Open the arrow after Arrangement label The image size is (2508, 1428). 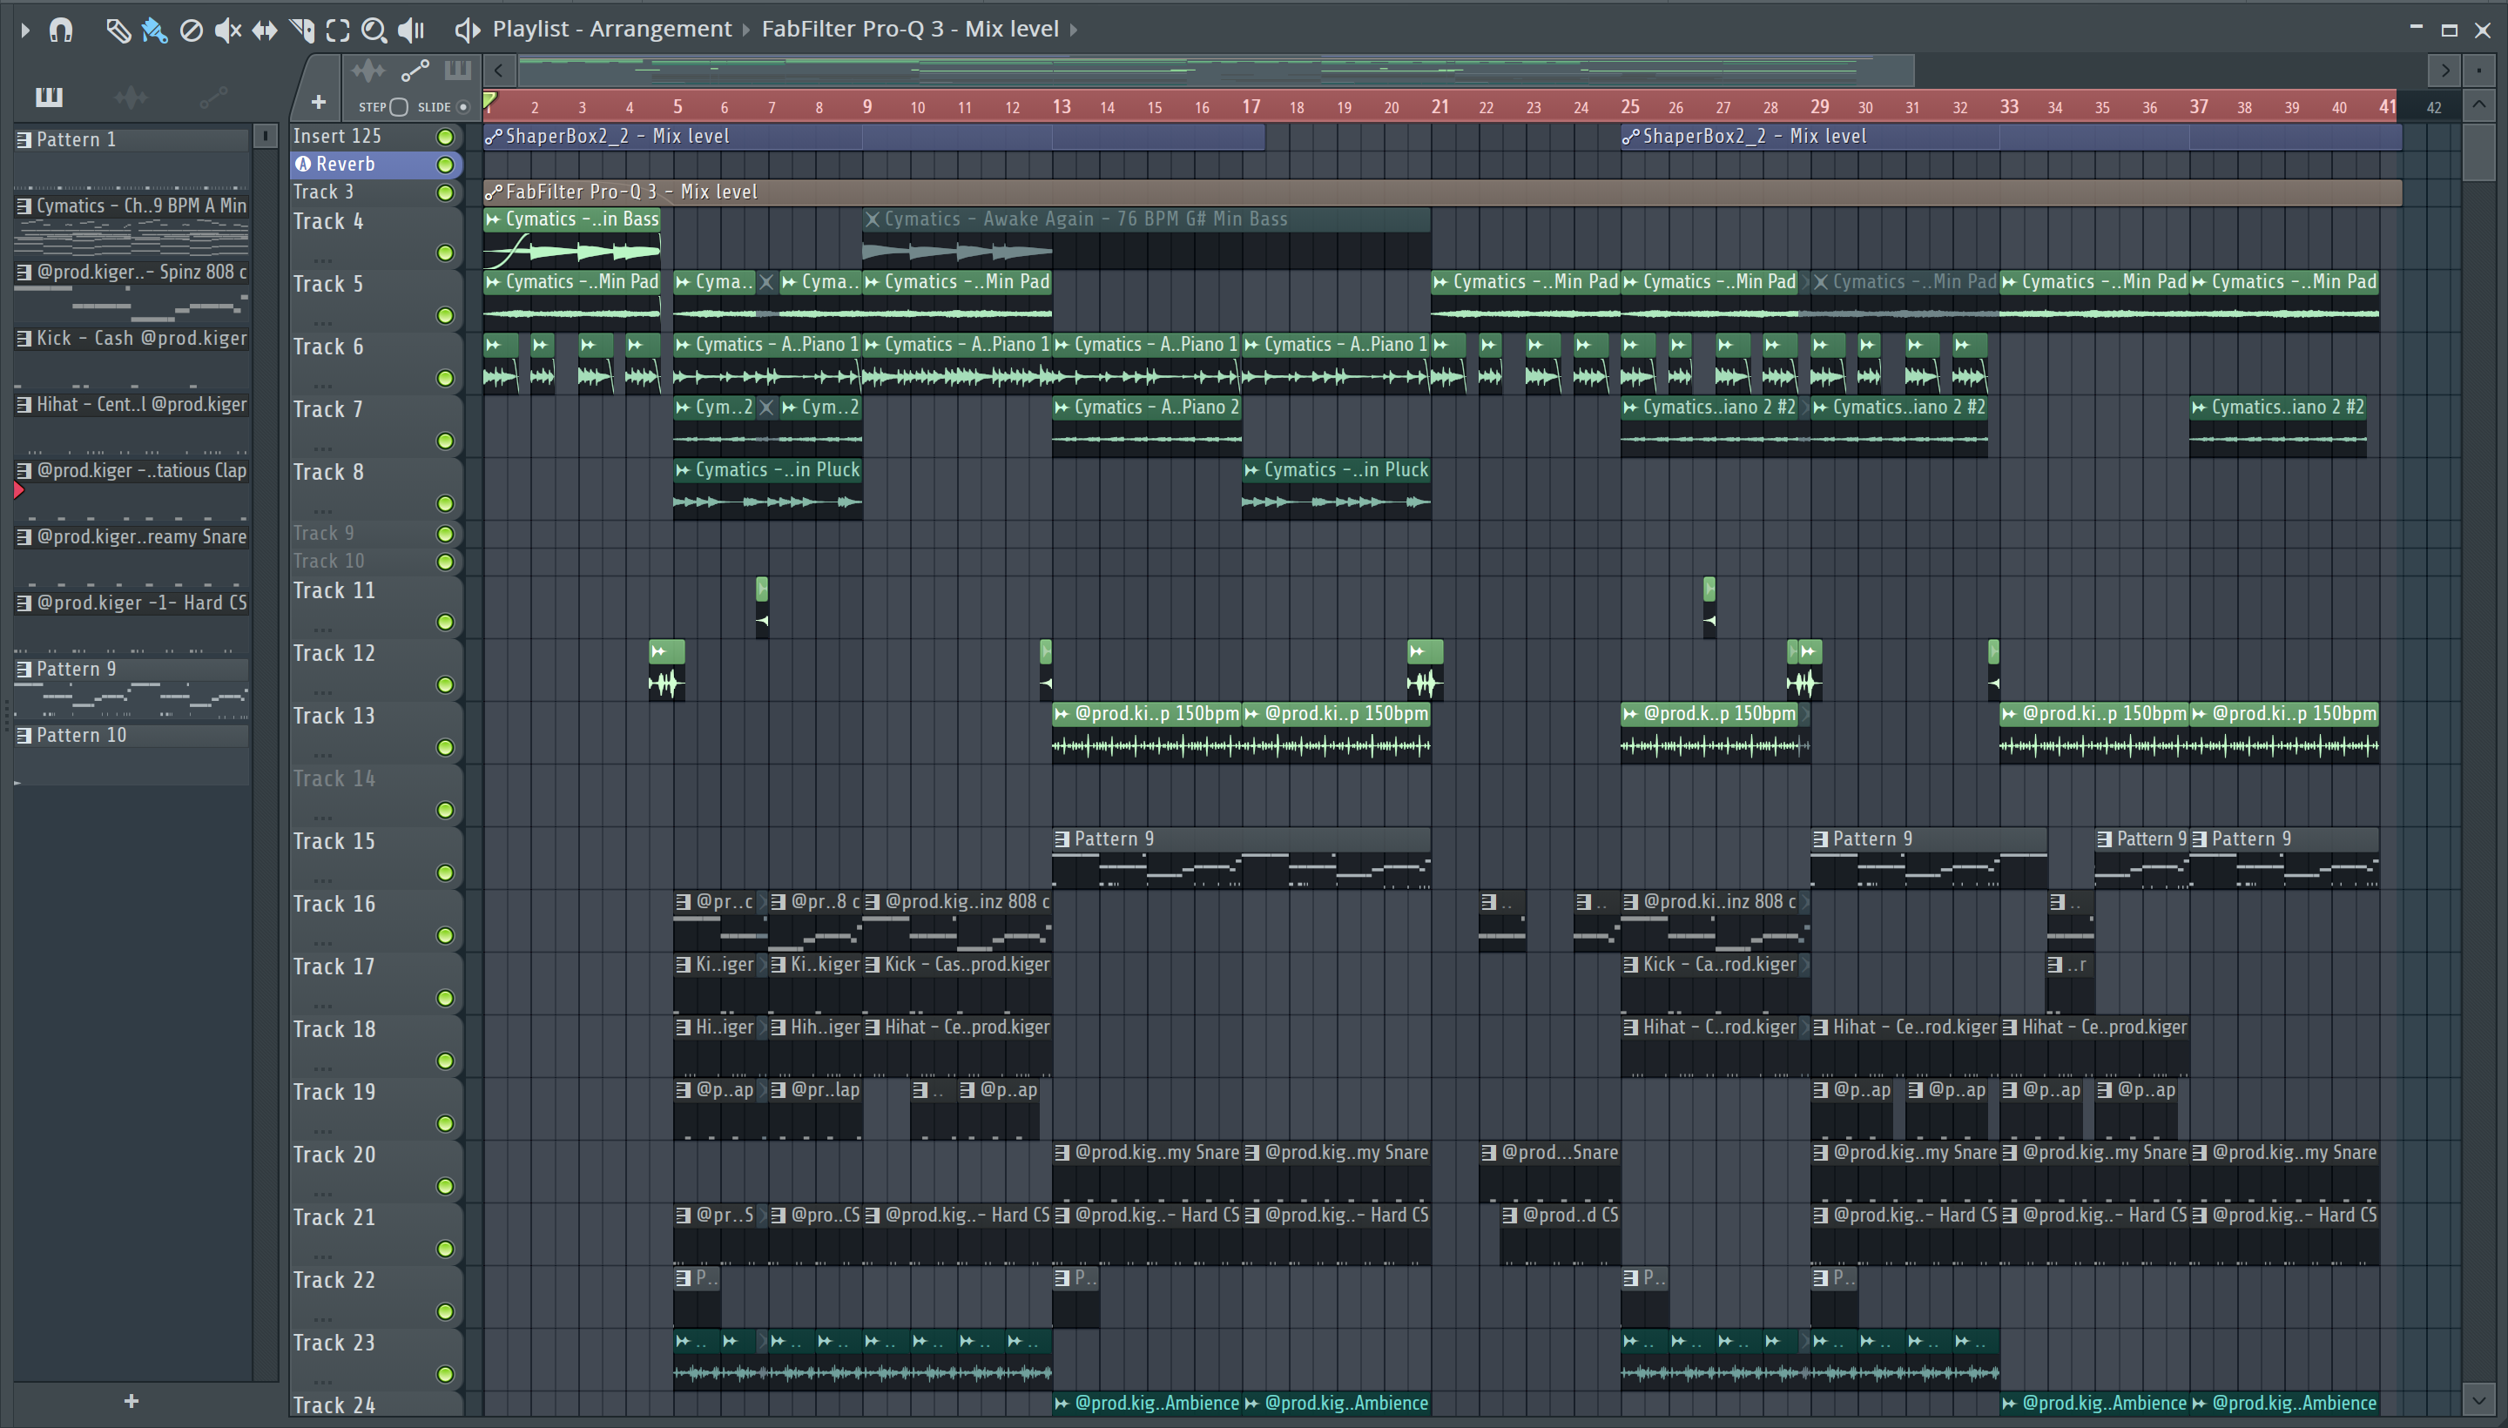click(745, 30)
